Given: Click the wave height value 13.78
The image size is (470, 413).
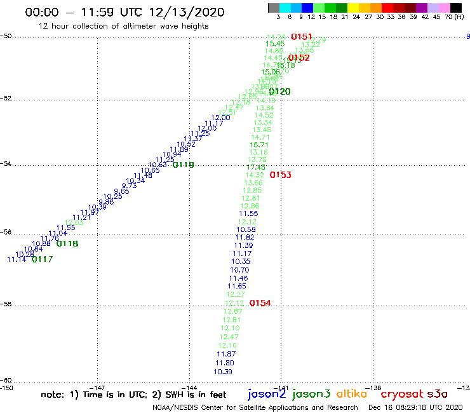Looking at the screenshot, I should [257, 160].
